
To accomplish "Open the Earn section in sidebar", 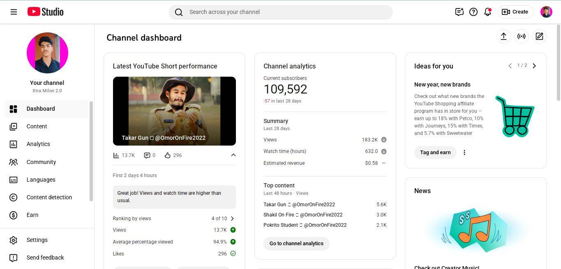I will click(32, 215).
